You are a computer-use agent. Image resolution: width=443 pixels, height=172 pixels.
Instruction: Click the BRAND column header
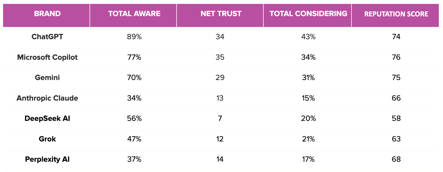tap(47, 14)
